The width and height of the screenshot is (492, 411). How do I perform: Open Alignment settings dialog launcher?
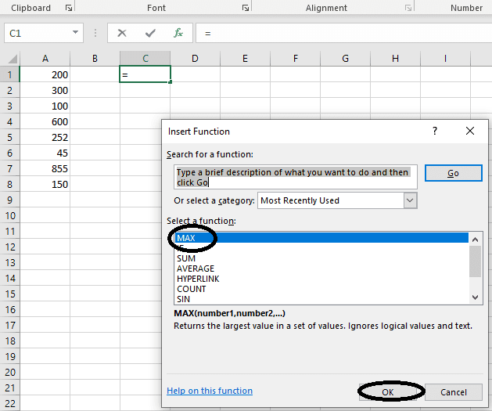408,8
